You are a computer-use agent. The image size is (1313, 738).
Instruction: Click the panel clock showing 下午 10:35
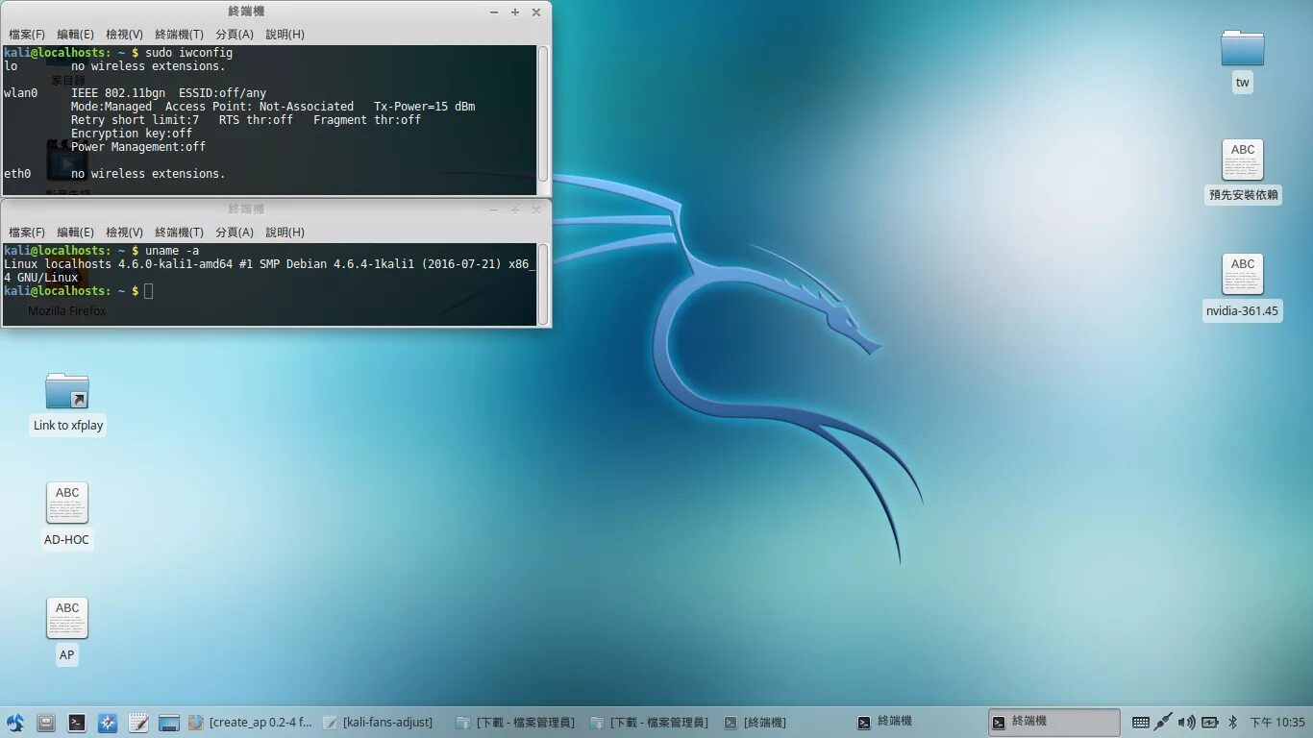coord(1277,723)
